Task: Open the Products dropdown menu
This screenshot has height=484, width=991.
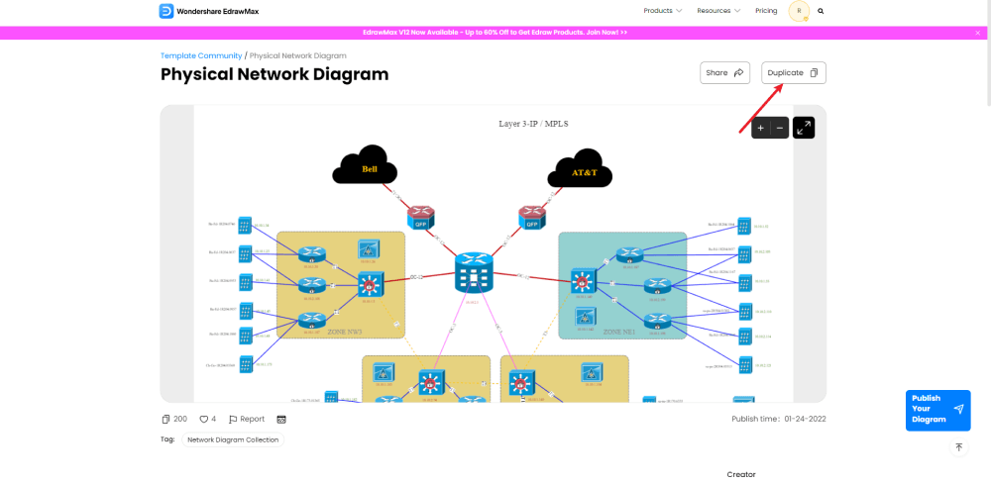Action: [662, 11]
